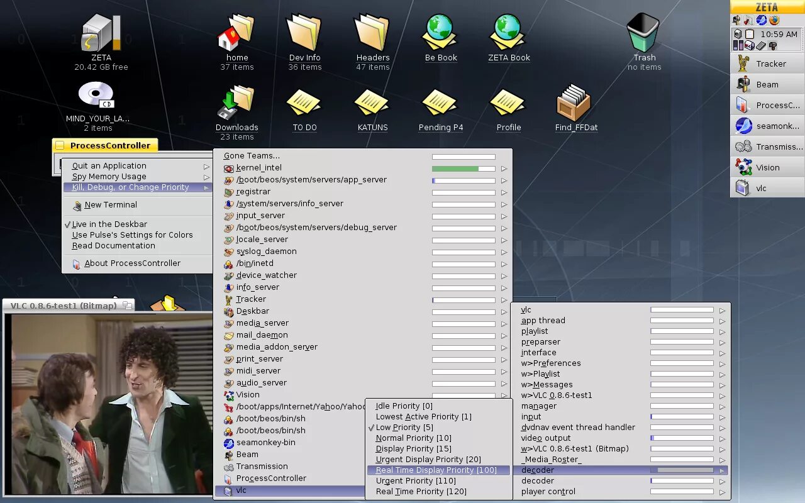Expand arrow for player control thread
This screenshot has width=805, height=503.
(x=722, y=492)
